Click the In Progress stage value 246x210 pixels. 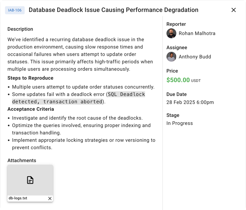(x=180, y=123)
